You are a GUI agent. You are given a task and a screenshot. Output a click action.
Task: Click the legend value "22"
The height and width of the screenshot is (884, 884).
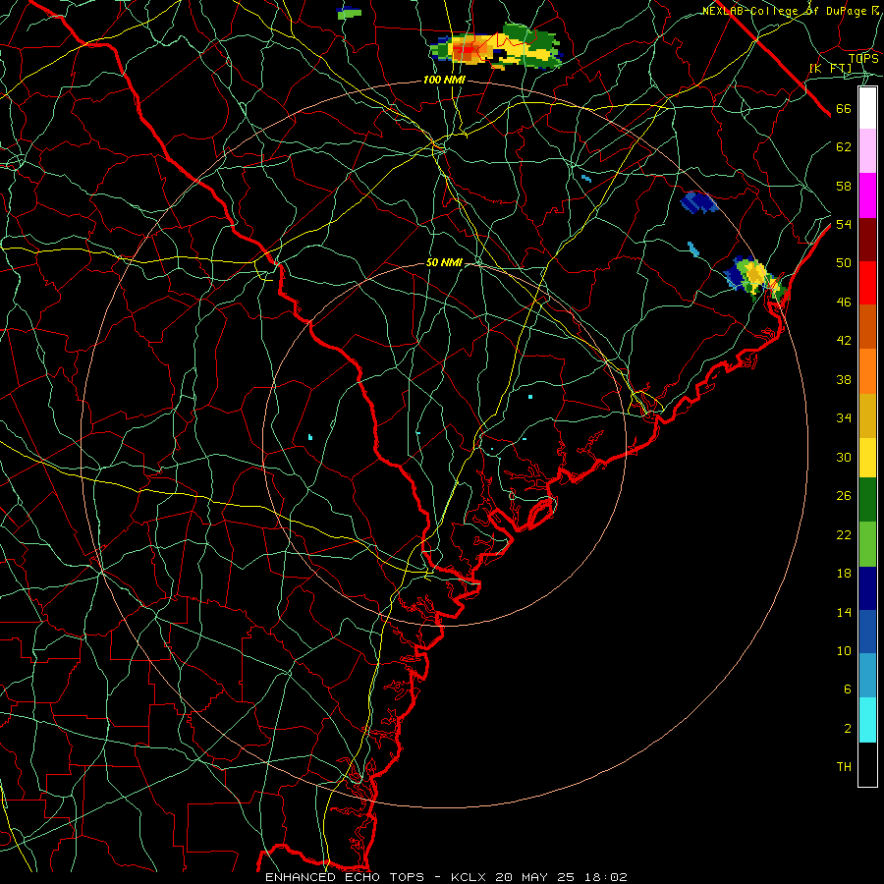click(844, 535)
